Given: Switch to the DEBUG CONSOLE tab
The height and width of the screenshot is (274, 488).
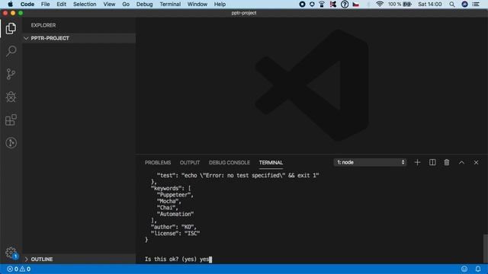Looking at the screenshot, I should [230, 162].
